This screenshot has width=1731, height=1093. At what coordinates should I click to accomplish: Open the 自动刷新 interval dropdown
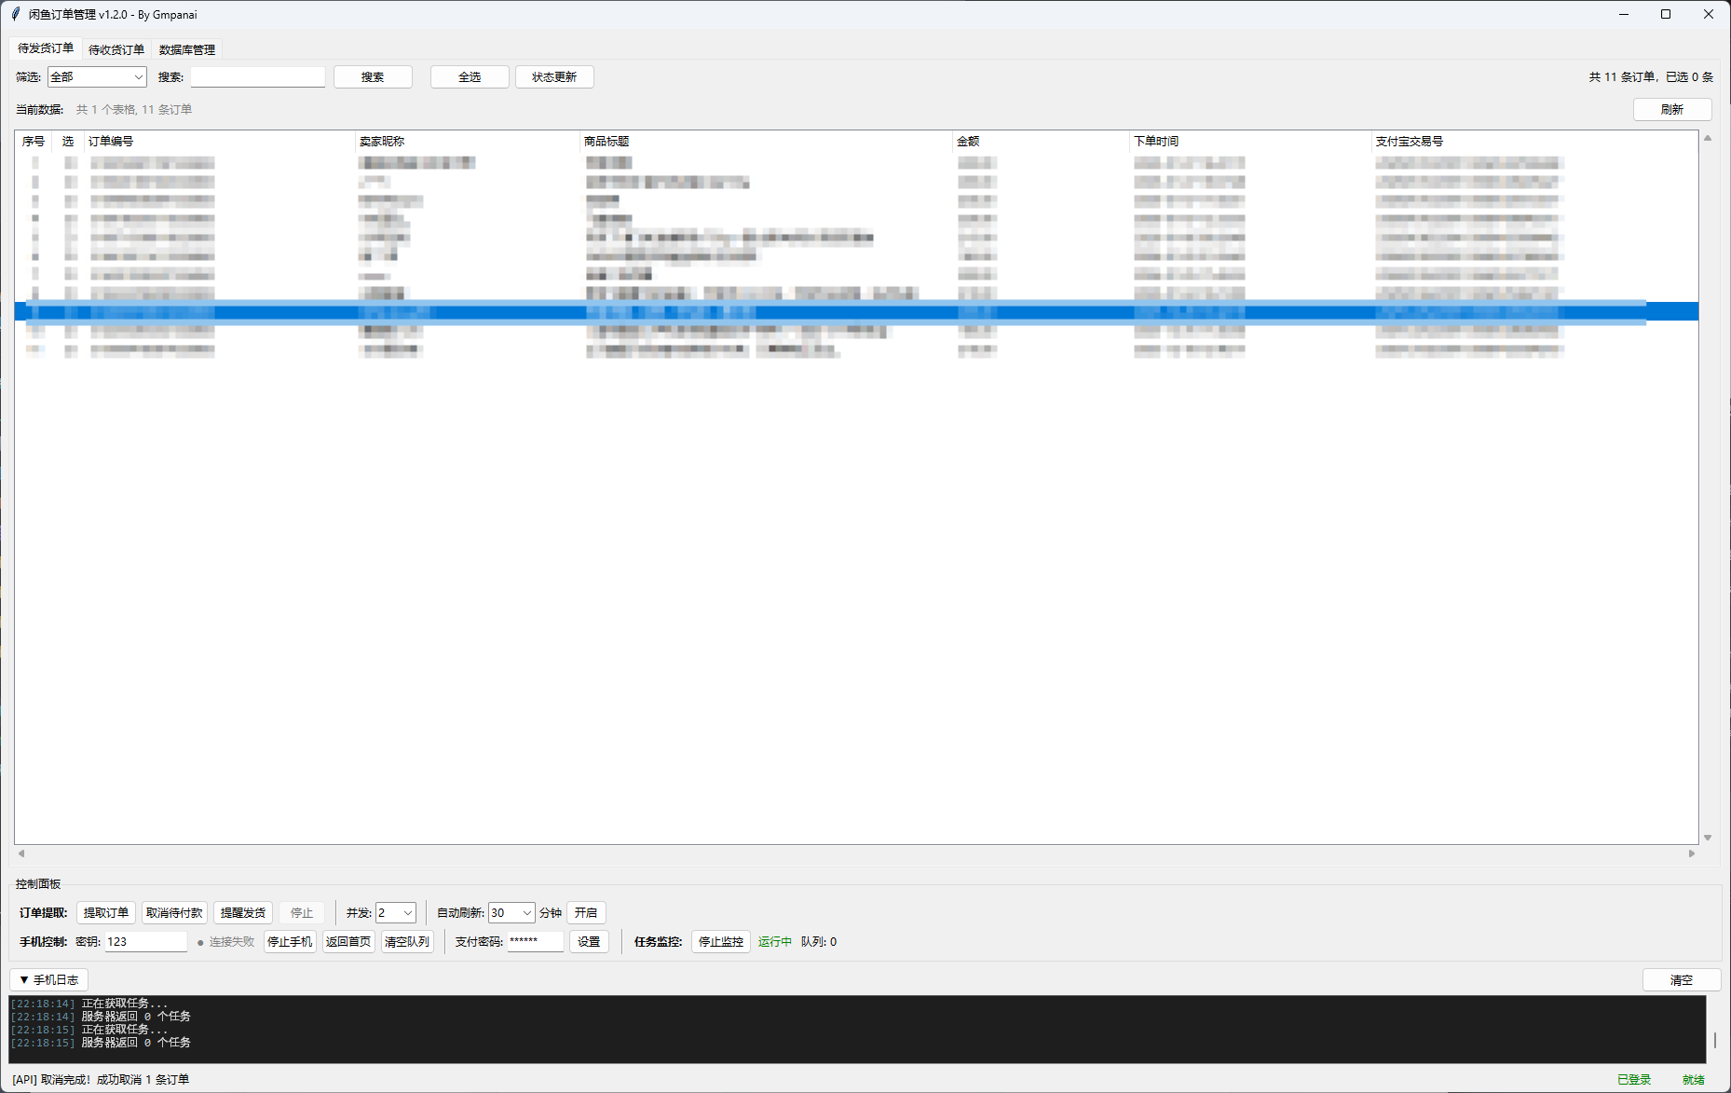pyautogui.click(x=511, y=913)
